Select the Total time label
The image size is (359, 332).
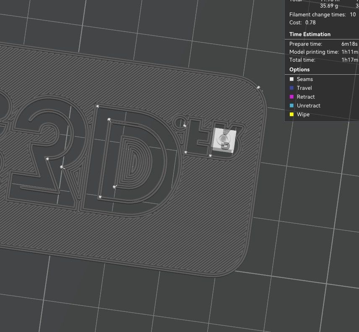(302, 60)
